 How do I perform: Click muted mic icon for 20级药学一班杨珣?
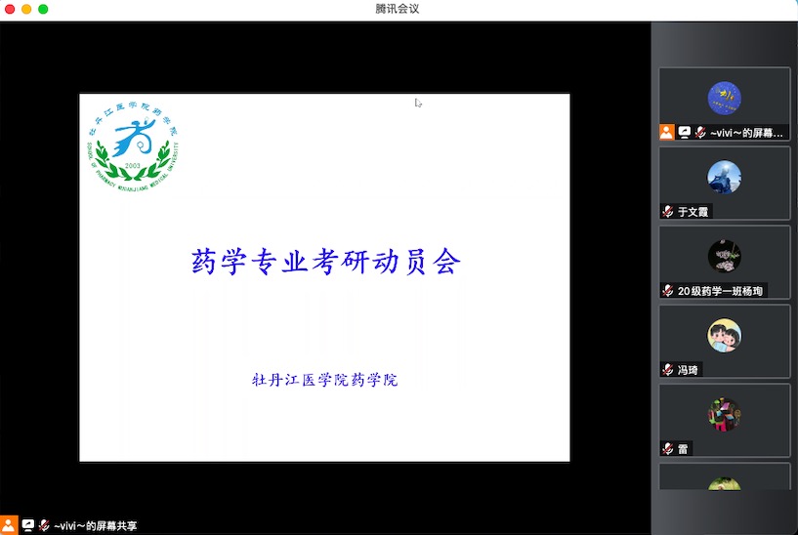point(667,291)
